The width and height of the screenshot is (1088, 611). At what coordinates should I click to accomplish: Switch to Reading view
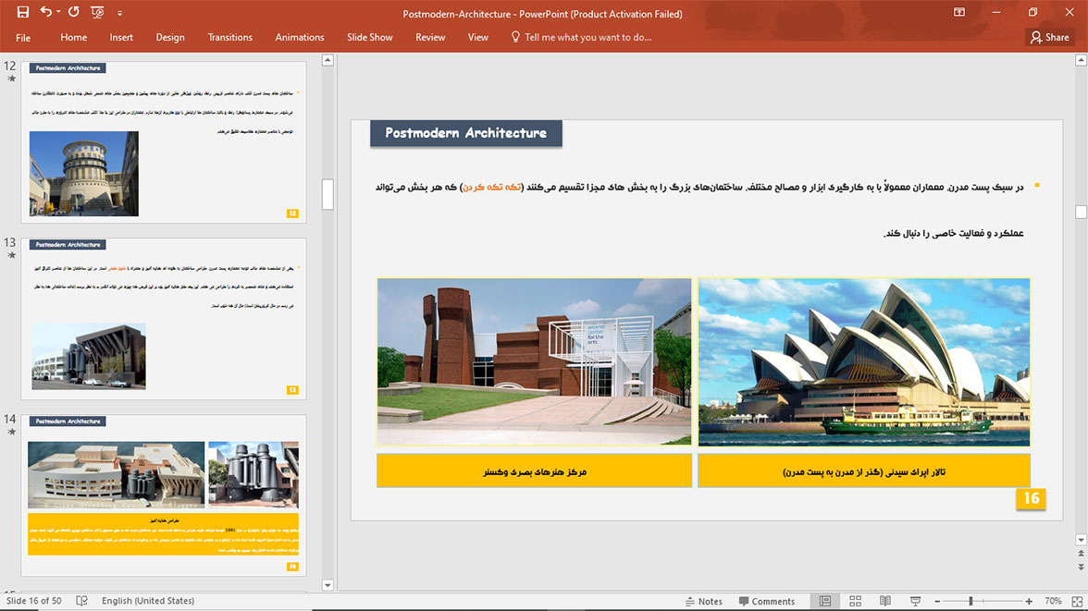coord(885,601)
